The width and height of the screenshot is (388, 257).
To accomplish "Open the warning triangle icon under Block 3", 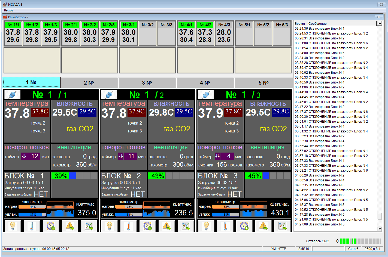I will [263, 226].
